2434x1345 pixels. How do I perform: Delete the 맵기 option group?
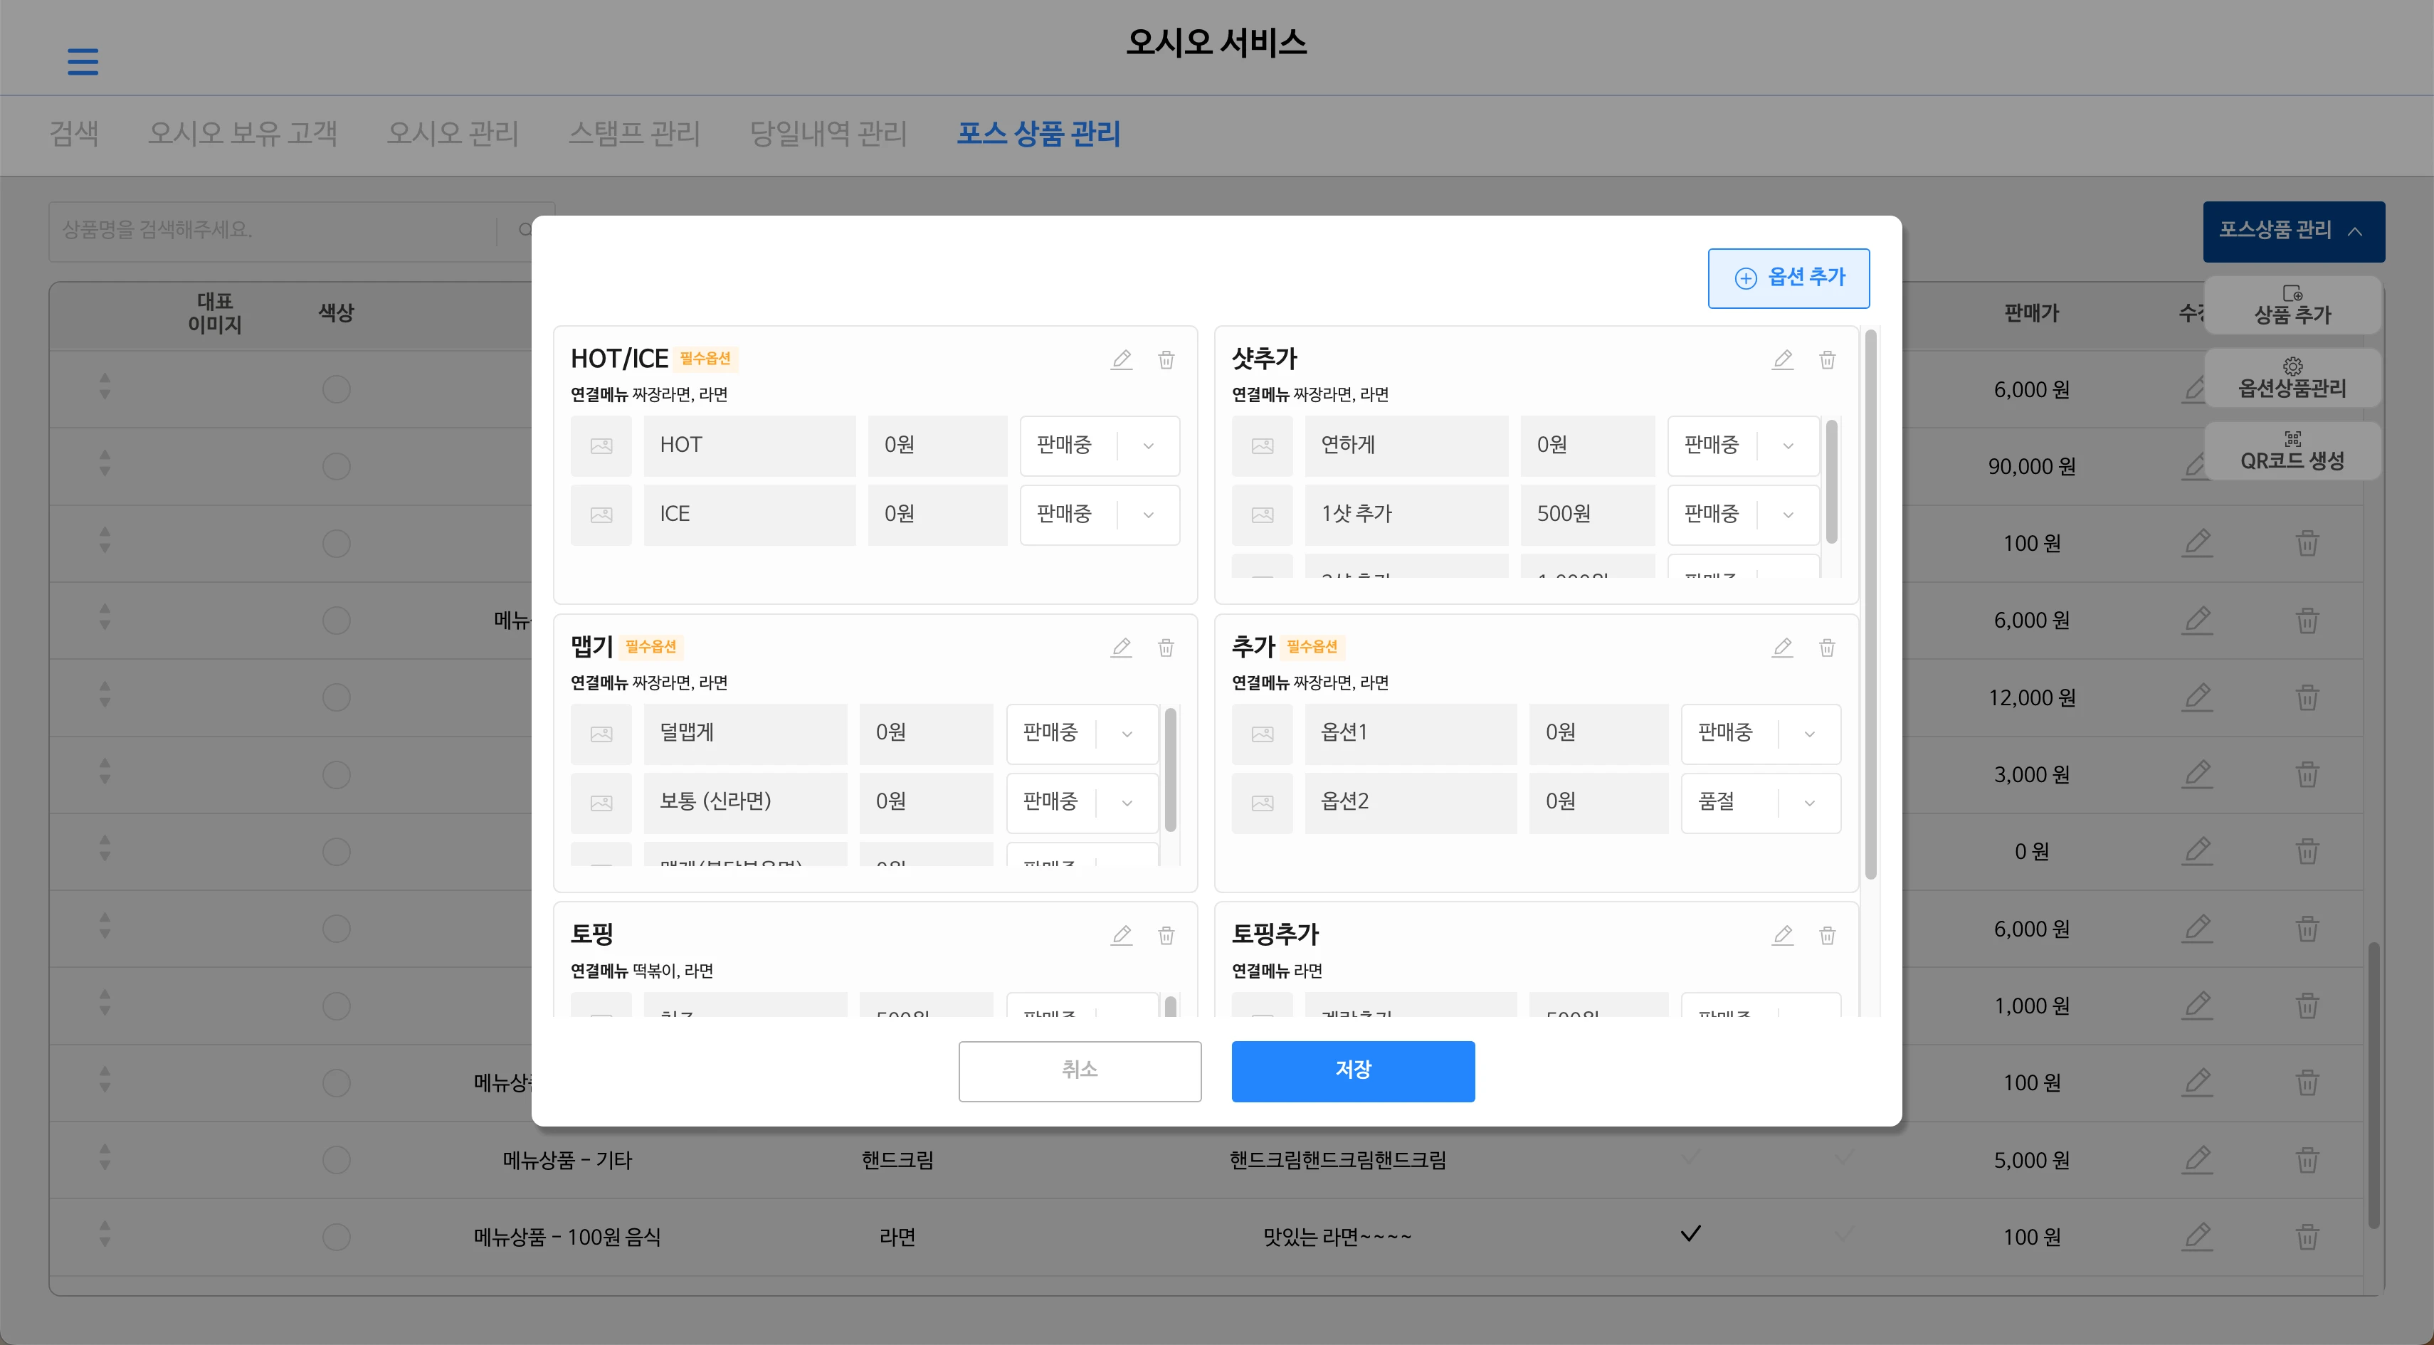[1166, 648]
